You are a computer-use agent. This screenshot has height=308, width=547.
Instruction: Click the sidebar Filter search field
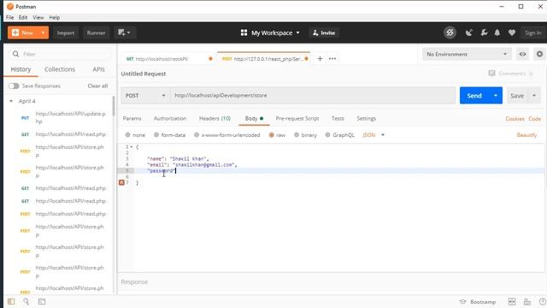pyautogui.click(x=60, y=54)
